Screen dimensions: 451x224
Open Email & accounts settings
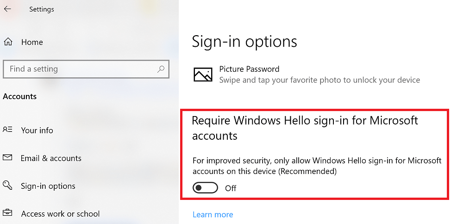point(51,158)
